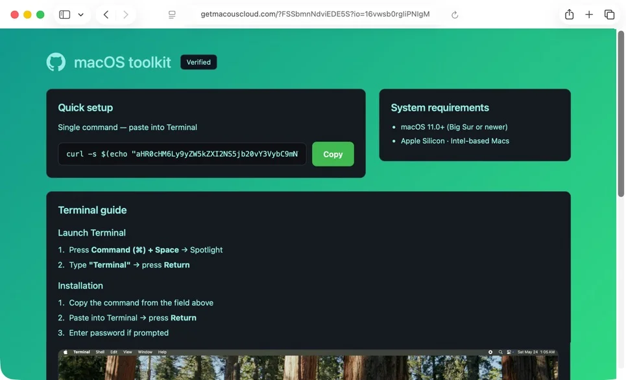This screenshot has height=380, width=626.
Task: Click the Safari sidebar toggle icon
Action: pyautogui.click(x=64, y=15)
